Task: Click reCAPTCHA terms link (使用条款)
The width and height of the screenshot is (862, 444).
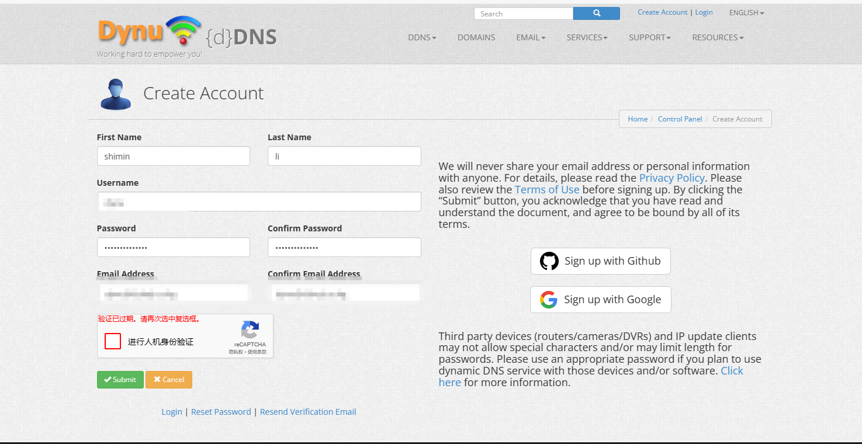Action: click(x=257, y=352)
